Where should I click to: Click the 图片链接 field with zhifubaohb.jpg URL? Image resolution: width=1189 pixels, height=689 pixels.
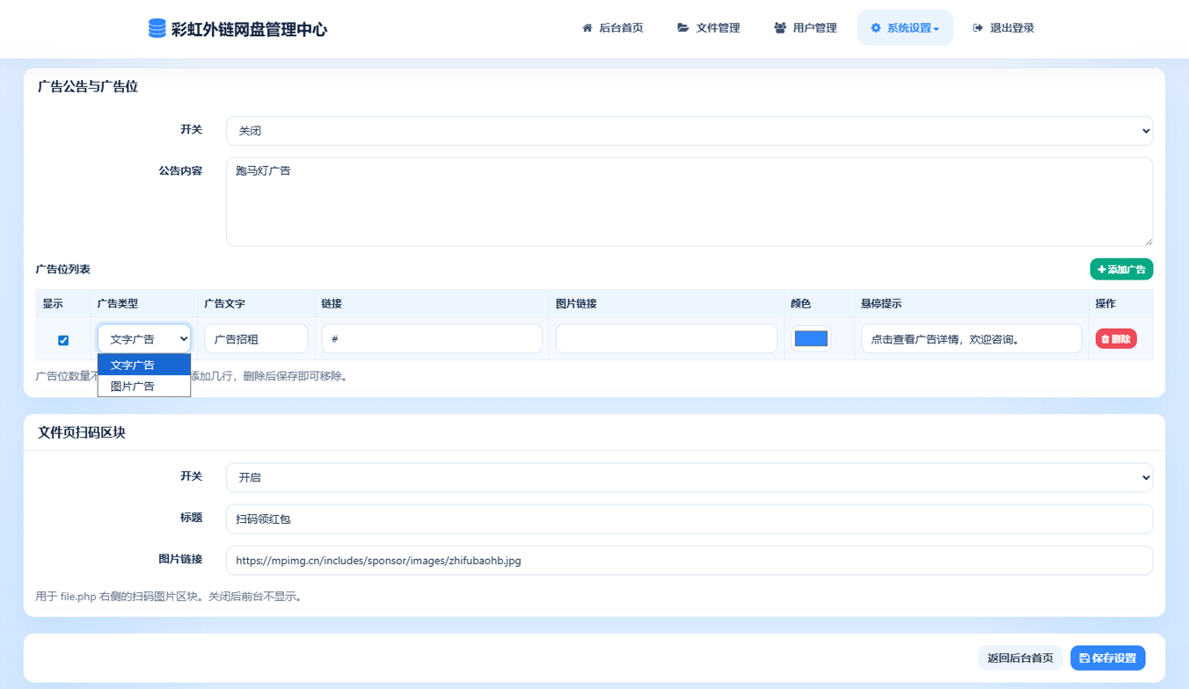click(x=689, y=561)
